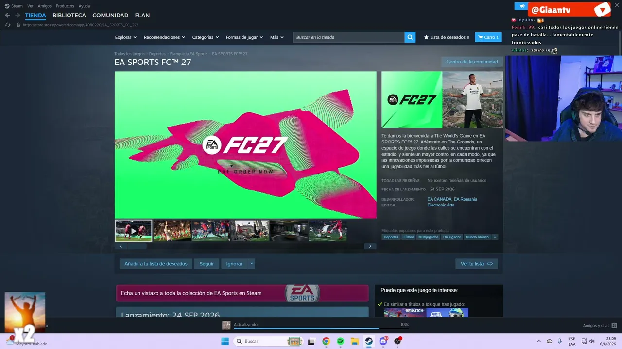Click the Steam taskbar icon
The width and height of the screenshot is (622, 349).
tap(369, 341)
